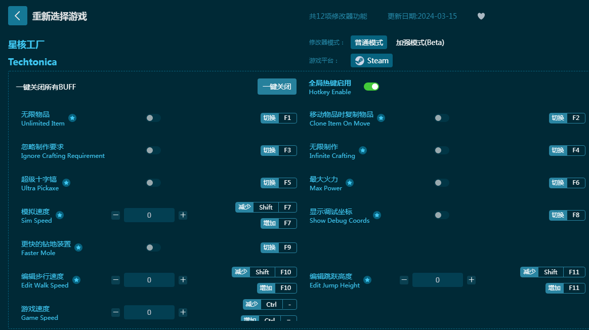Click the 切换 F6 hotkey button

tap(567, 183)
